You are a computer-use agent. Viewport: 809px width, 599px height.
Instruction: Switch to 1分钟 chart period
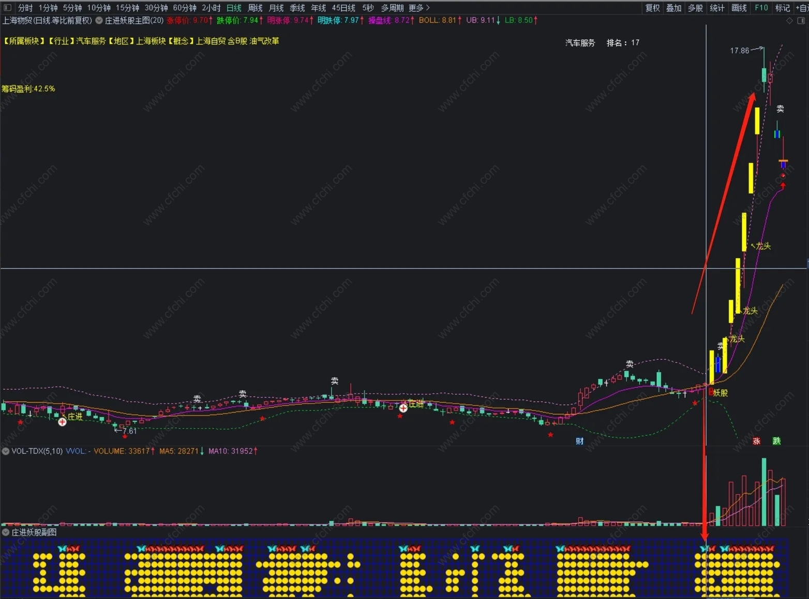[x=48, y=8]
